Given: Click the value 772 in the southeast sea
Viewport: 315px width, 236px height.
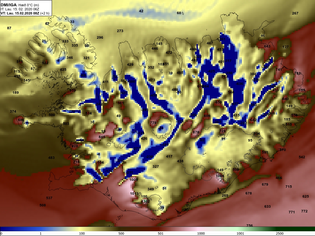Looking at the screenshot, I should pyautogui.click(x=304, y=211).
